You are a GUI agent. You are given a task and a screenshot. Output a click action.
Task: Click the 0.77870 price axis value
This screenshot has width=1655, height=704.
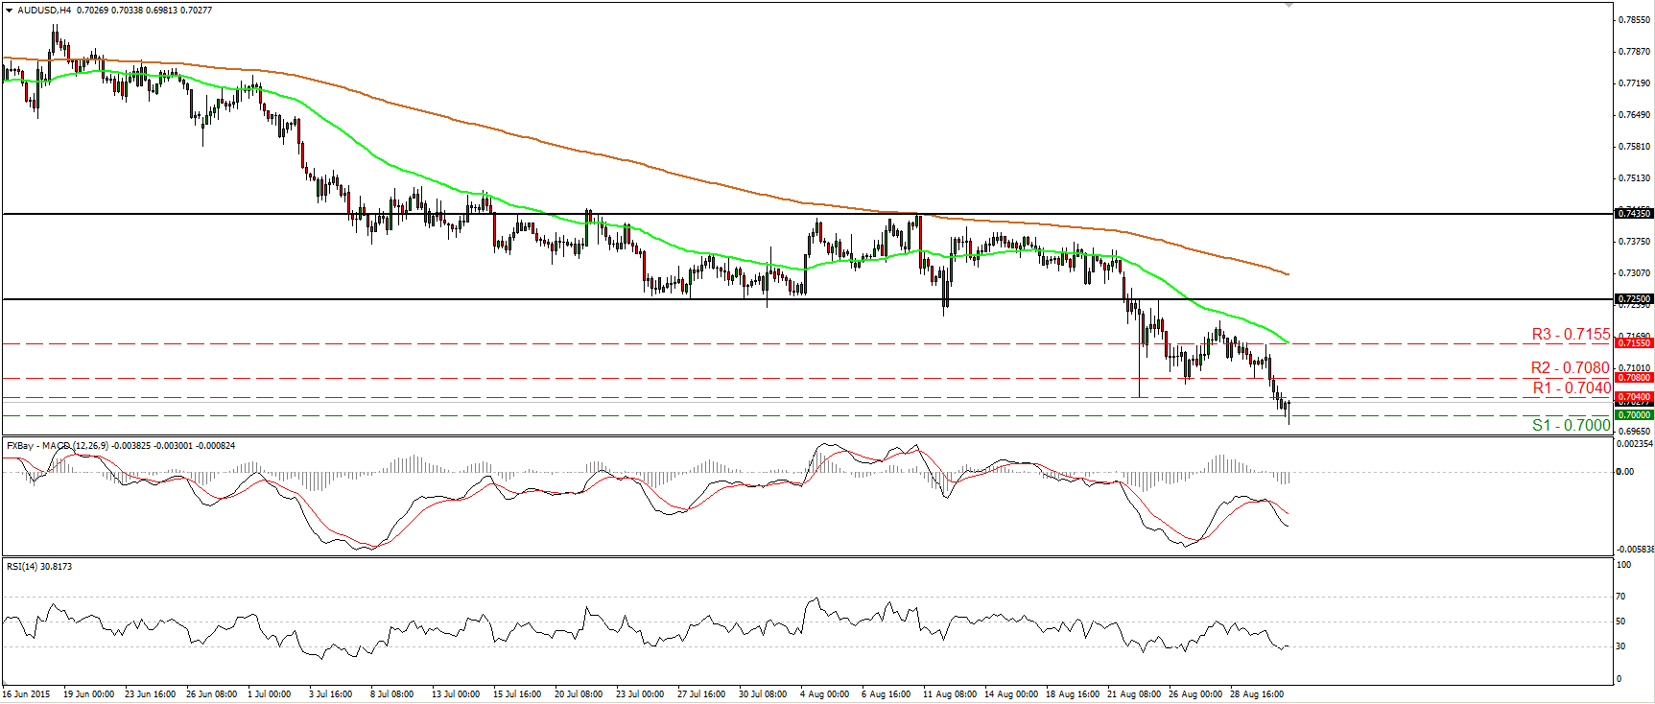click(1635, 52)
